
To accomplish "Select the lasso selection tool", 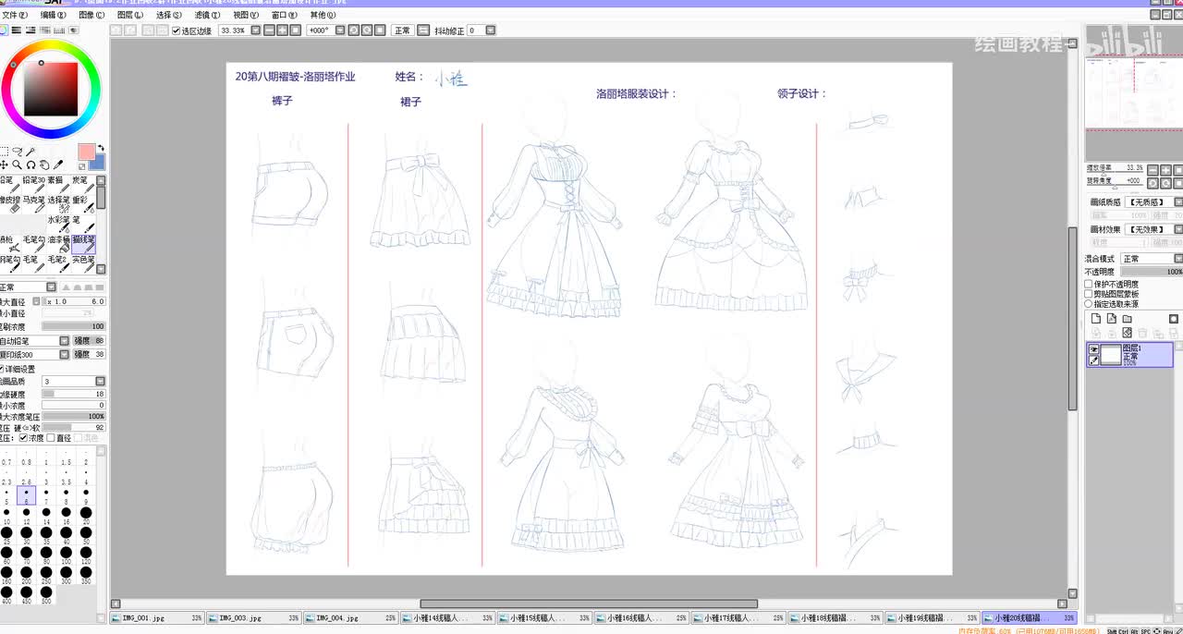I will [18, 152].
